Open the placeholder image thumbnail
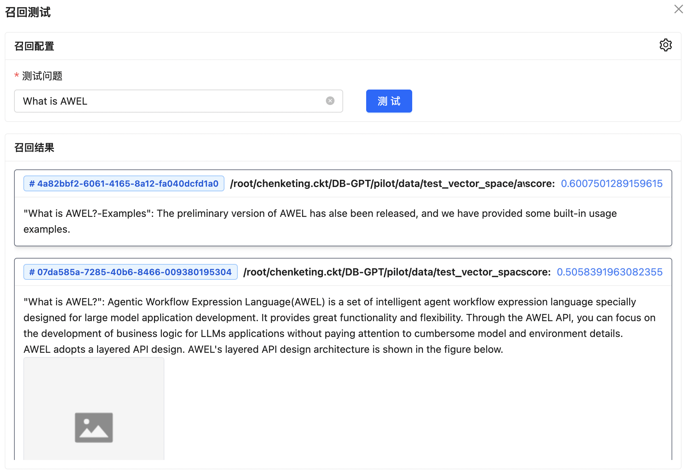This screenshot has height=474, width=687. click(94, 409)
